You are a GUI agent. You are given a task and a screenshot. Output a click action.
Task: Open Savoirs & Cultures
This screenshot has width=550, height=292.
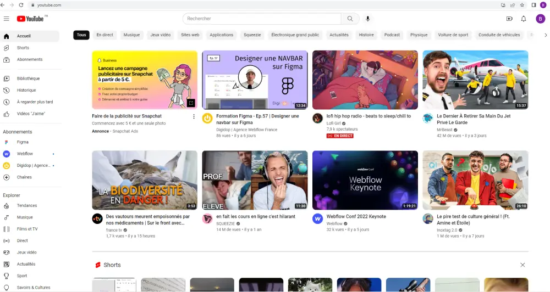30,288
